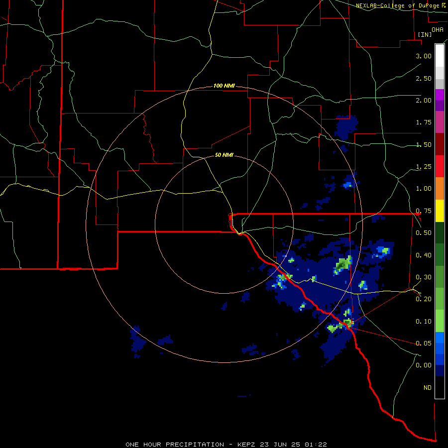Click the 0.50 legend value
This screenshot has width=448, height=448.
pyautogui.click(x=424, y=233)
